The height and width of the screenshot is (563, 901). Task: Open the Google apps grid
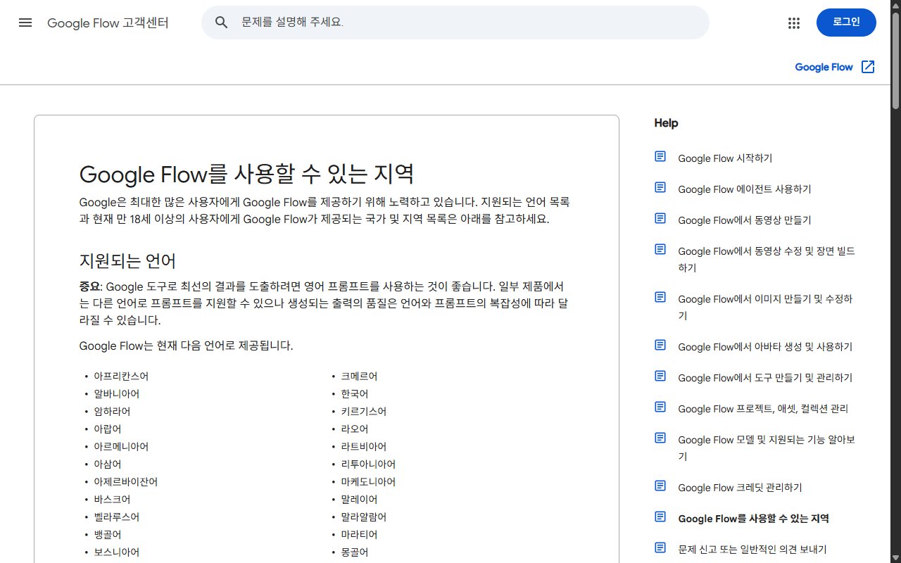click(794, 23)
